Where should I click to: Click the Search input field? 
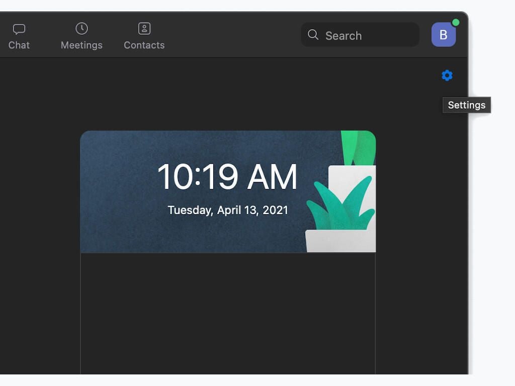click(360, 35)
